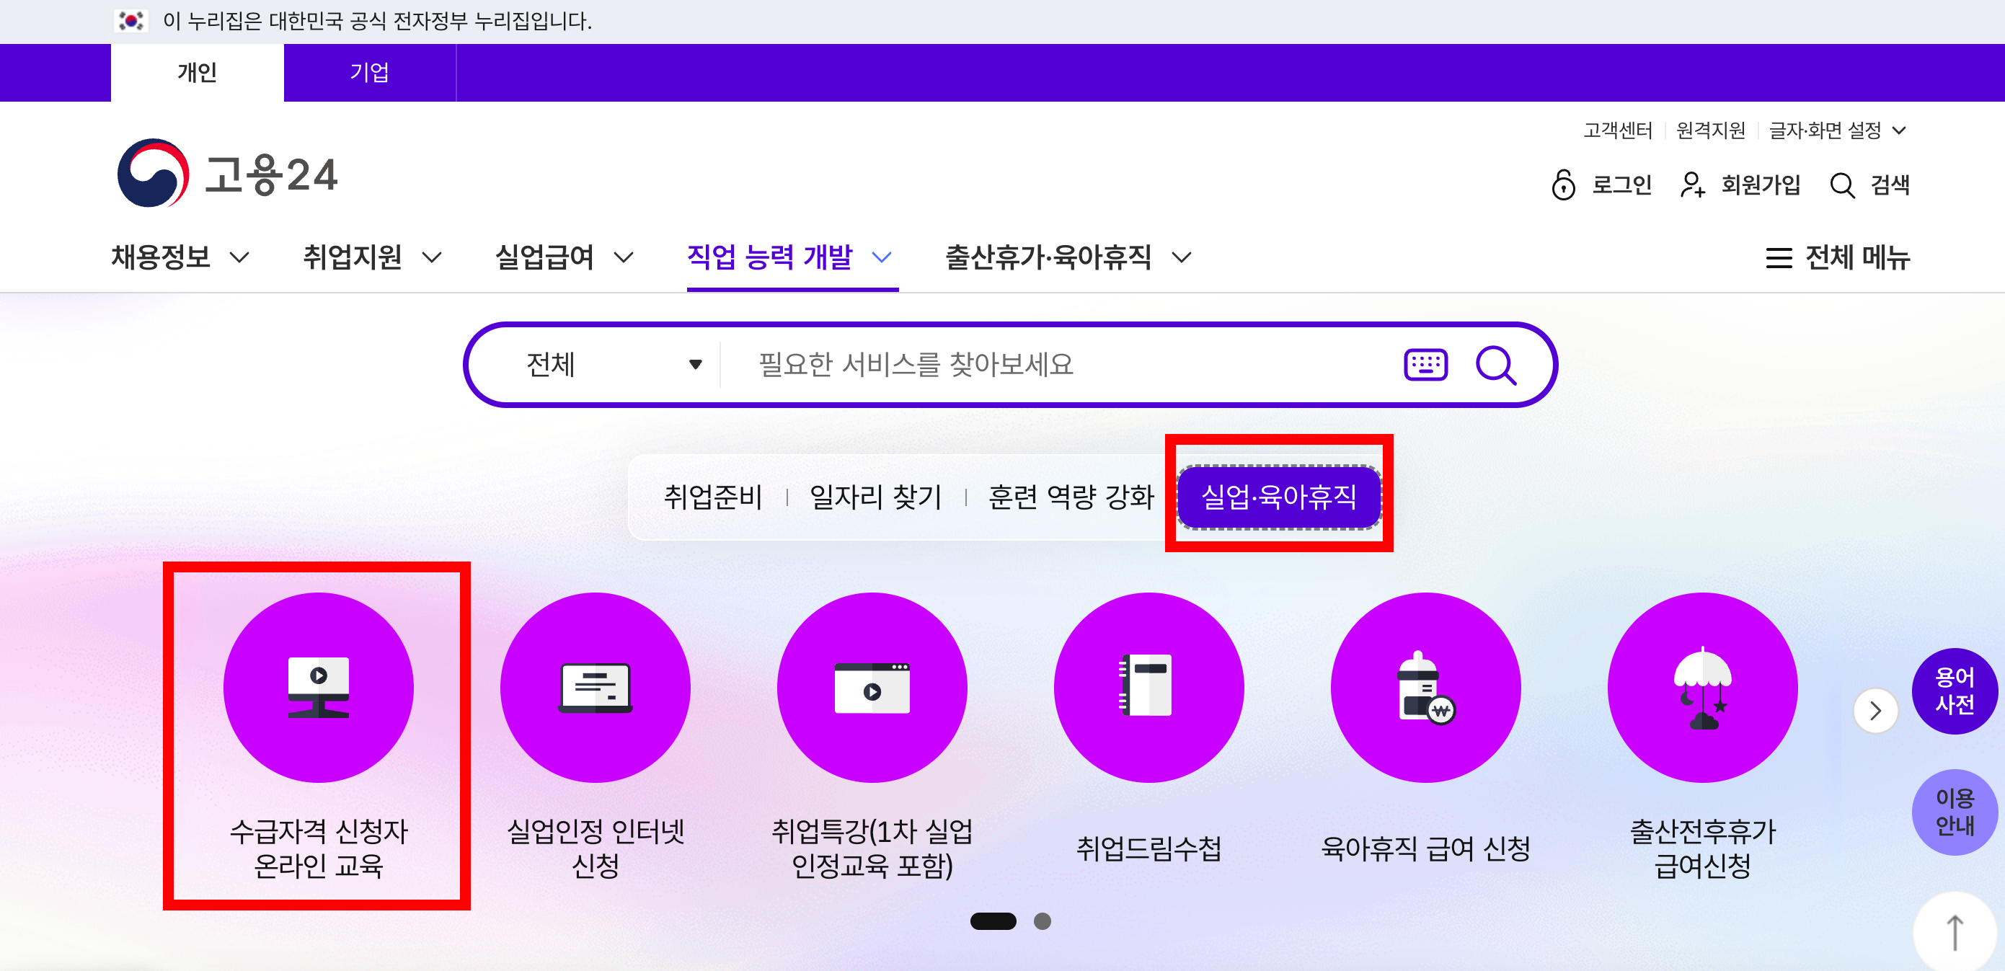Open 수급자격 신청자 온라인 교육 icon
The height and width of the screenshot is (971, 2005).
[319, 688]
